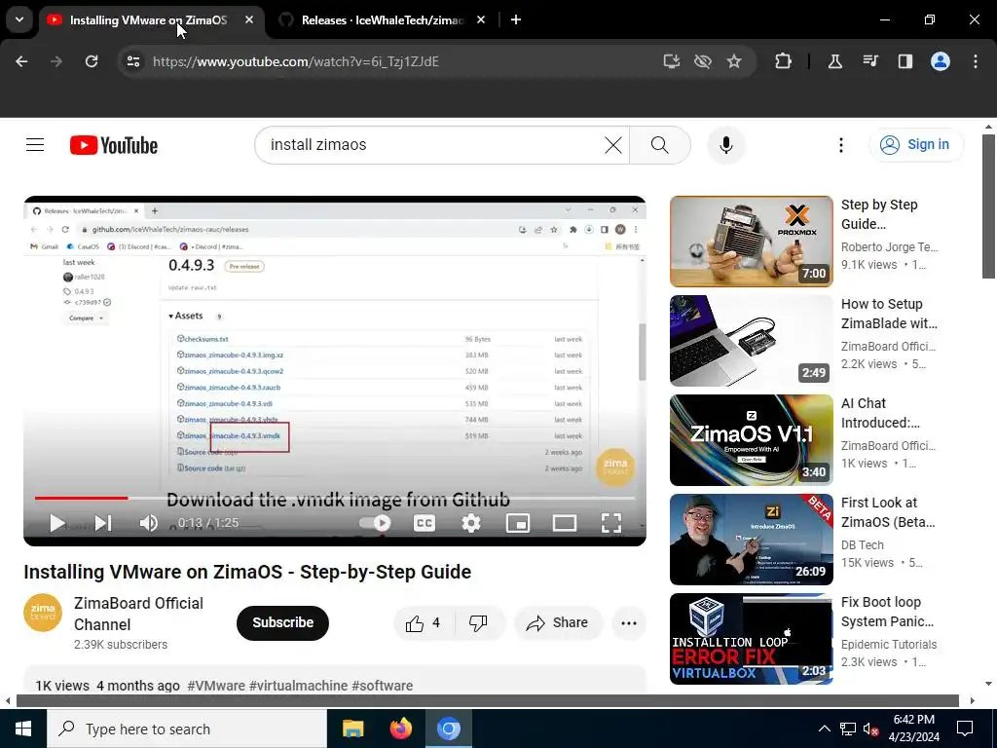Mute the video volume
The image size is (997, 748).
pos(149,523)
